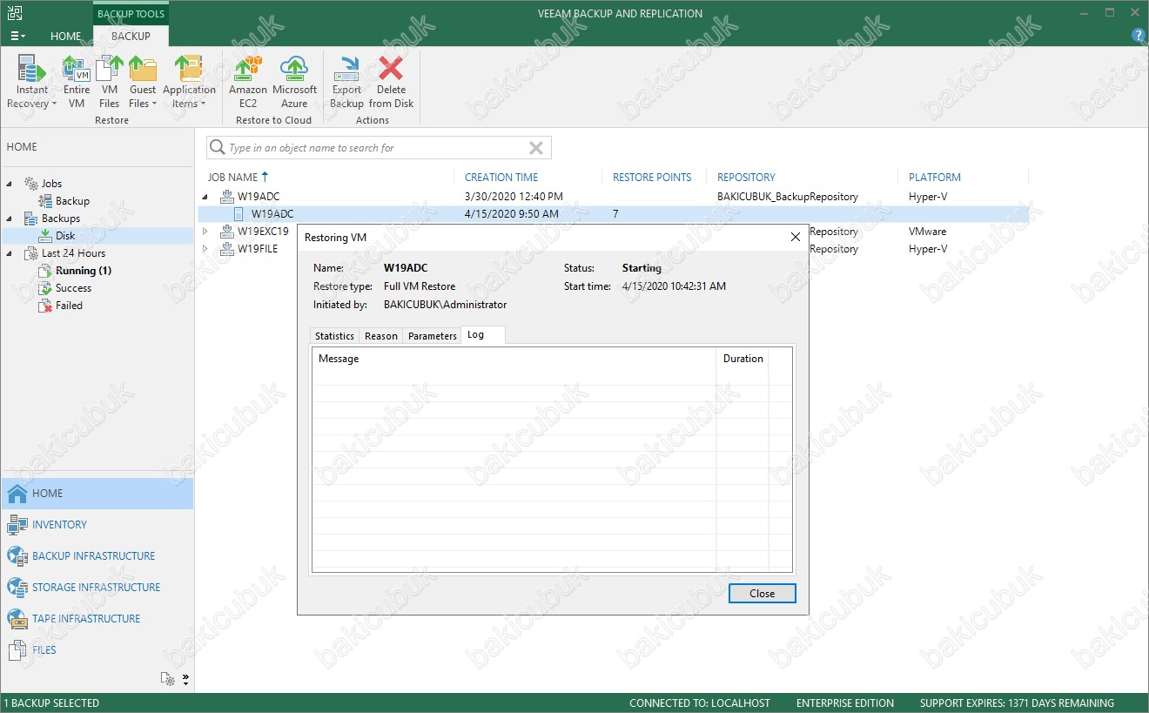Select the child W19ADC VM row
Viewport: 1149px width, 713px height.
[614, 214]
